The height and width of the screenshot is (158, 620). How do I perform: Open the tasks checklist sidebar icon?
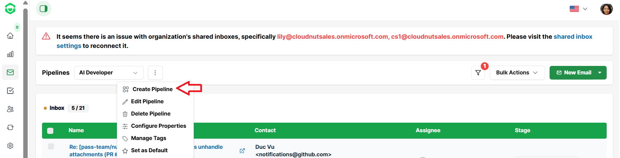coord(10,91)
